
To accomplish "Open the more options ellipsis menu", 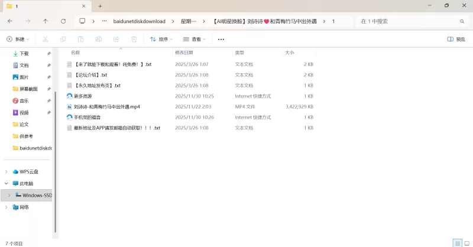I will click(221, 39).
